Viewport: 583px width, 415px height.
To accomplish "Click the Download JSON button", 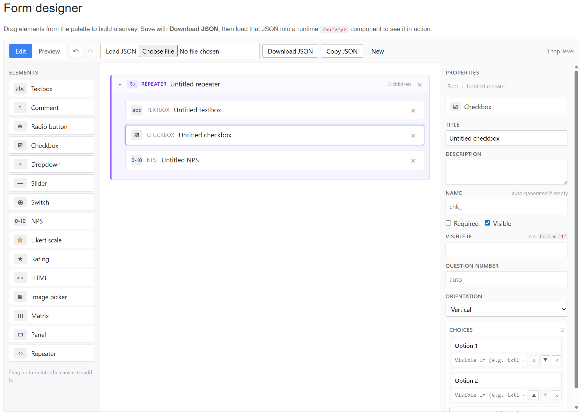I will [290, 51].
